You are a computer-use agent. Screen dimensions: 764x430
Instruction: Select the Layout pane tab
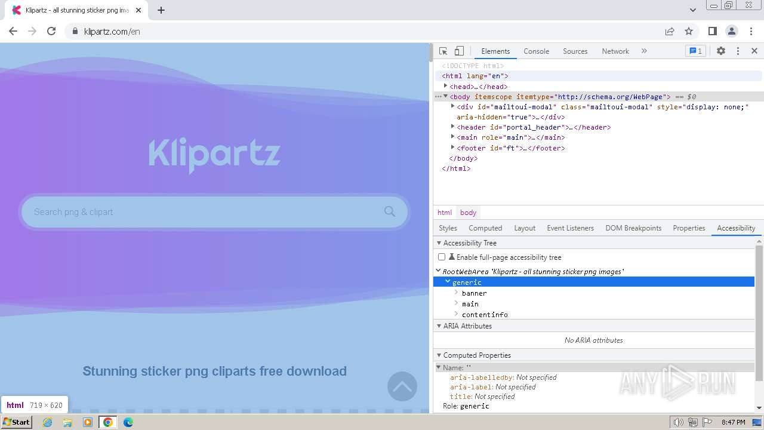(x=525, y=228)
